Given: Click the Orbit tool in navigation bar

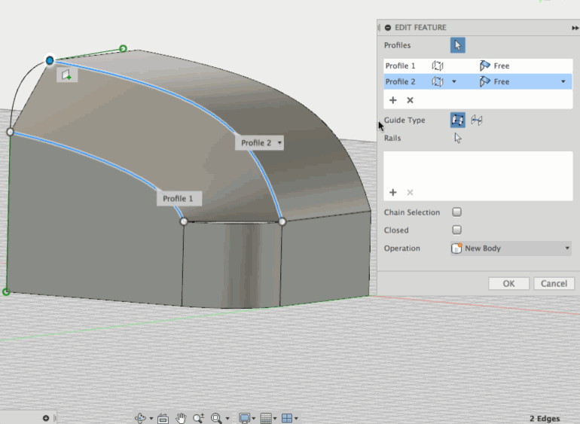Looking at the screenshot, I should pos(140,418).
